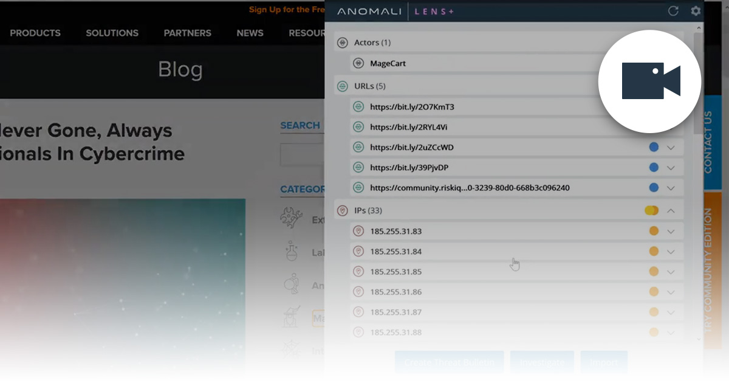This screenshot has width=729, height=383.
Task: Click the icon beside the community.riskiq URL
Action: [x=358, y=188]
